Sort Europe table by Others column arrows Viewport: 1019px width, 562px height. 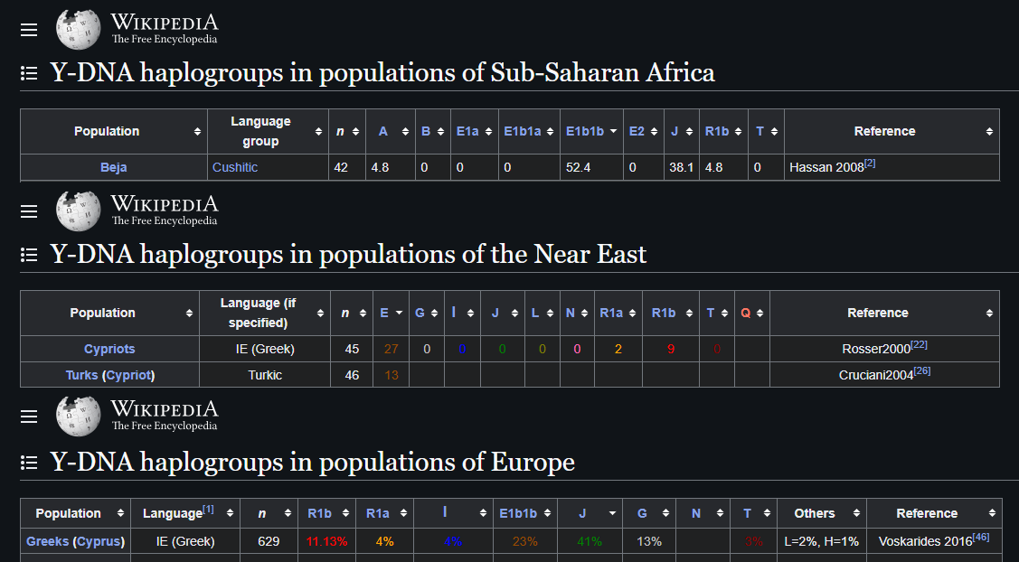pyautogui.click(x=856, y=514)
